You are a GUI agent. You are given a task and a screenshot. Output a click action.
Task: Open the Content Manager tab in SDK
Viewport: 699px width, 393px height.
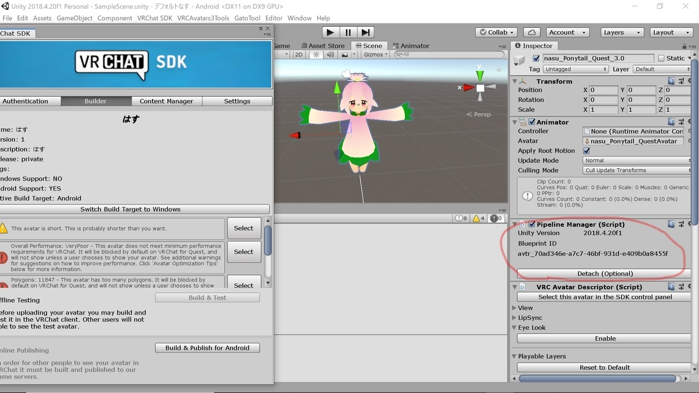167,101
